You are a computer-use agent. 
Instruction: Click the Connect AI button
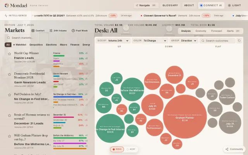point(211,5)
